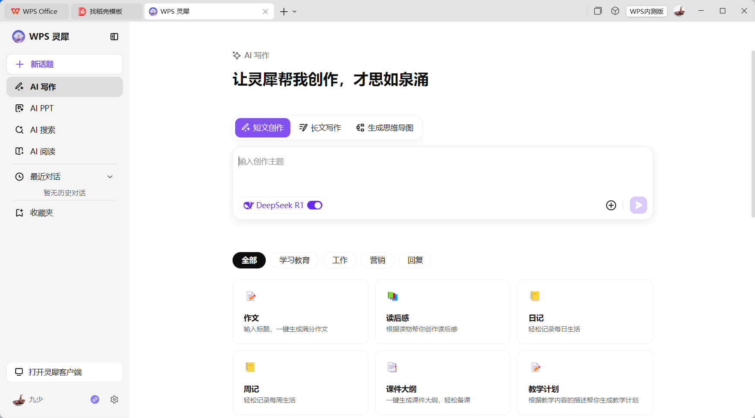Click the send arrow button
The width and height of the screenshot is (755, 418).
click(638, 205)
